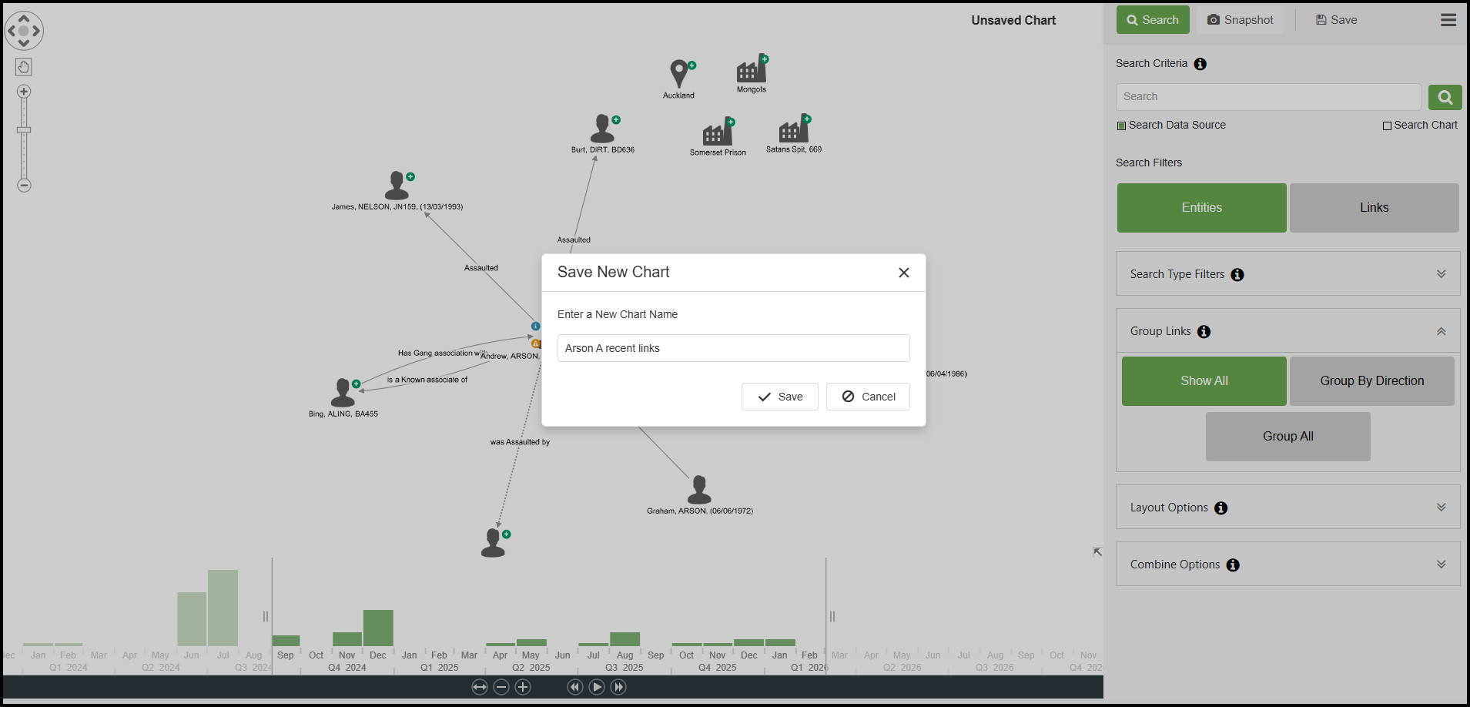Click timeline fit-to-width arrows icon
Viewport: 1470px width, 707px height.
point(480,687)
